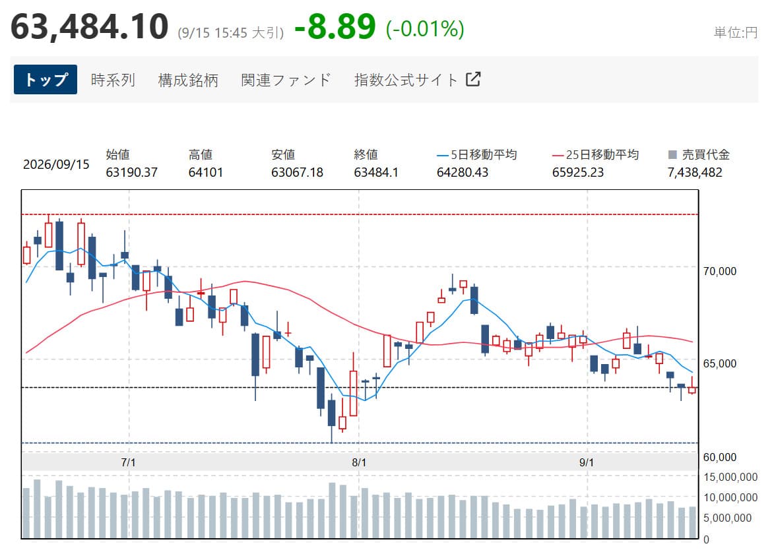Click the 10,000,000 volume axis label
This screenshot has width=774, height=556.
tap(730, 497)
